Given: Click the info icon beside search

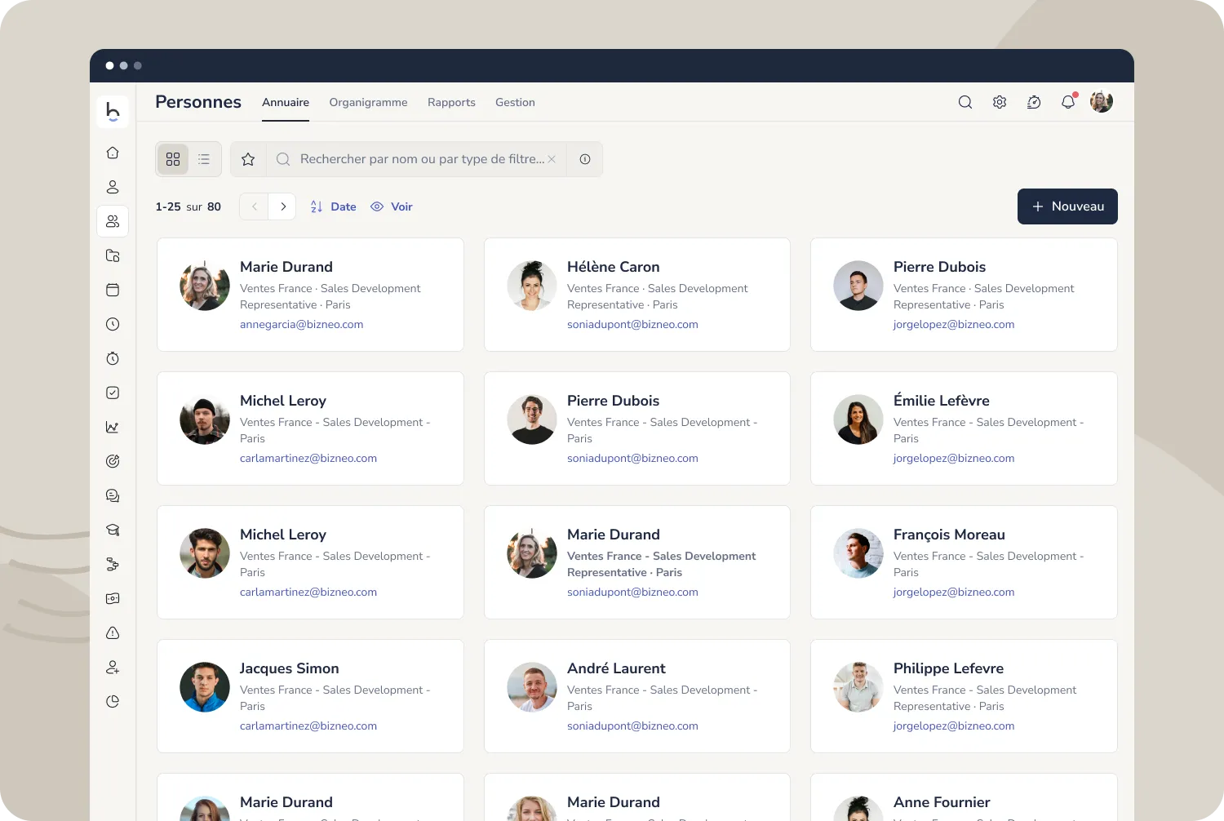Looking at the screenshot, I should 585,159.
